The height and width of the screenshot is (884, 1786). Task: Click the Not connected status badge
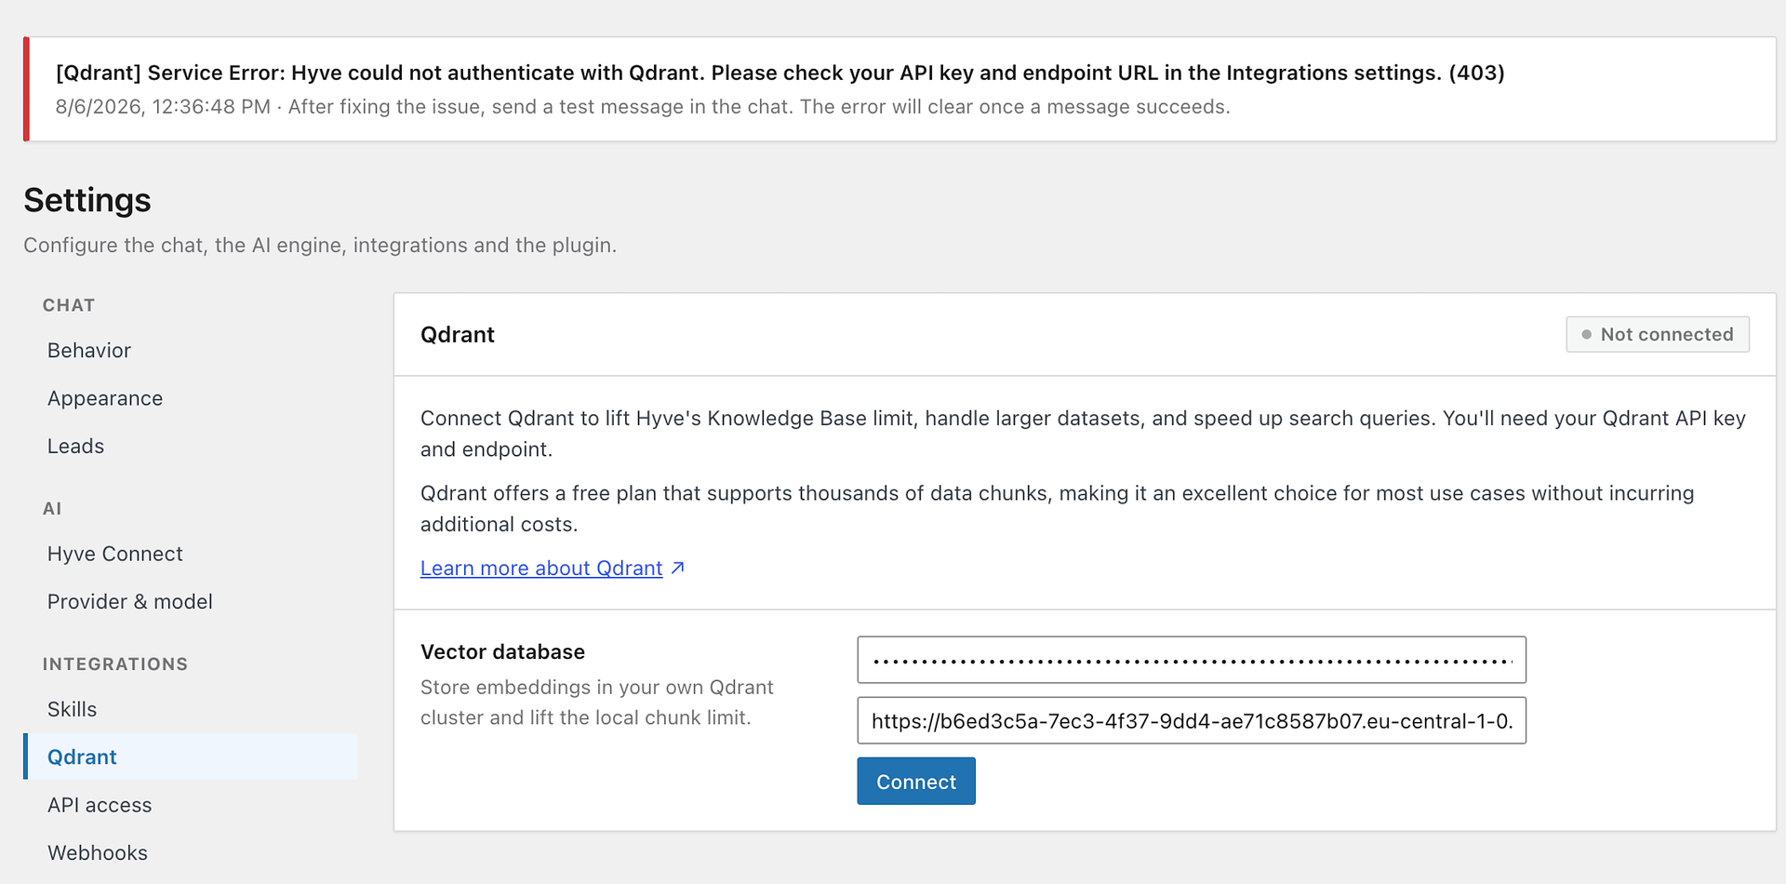click(x=1658, y=335)
